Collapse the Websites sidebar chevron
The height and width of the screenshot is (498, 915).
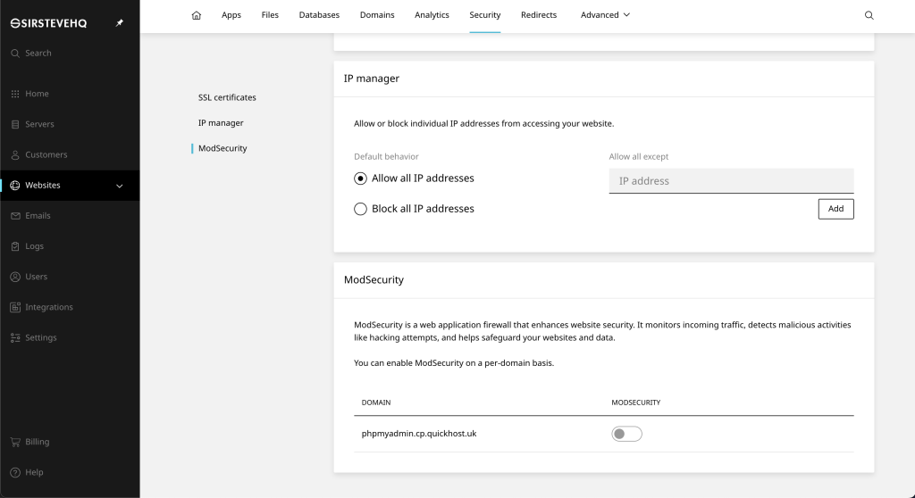tap(119, 186)
